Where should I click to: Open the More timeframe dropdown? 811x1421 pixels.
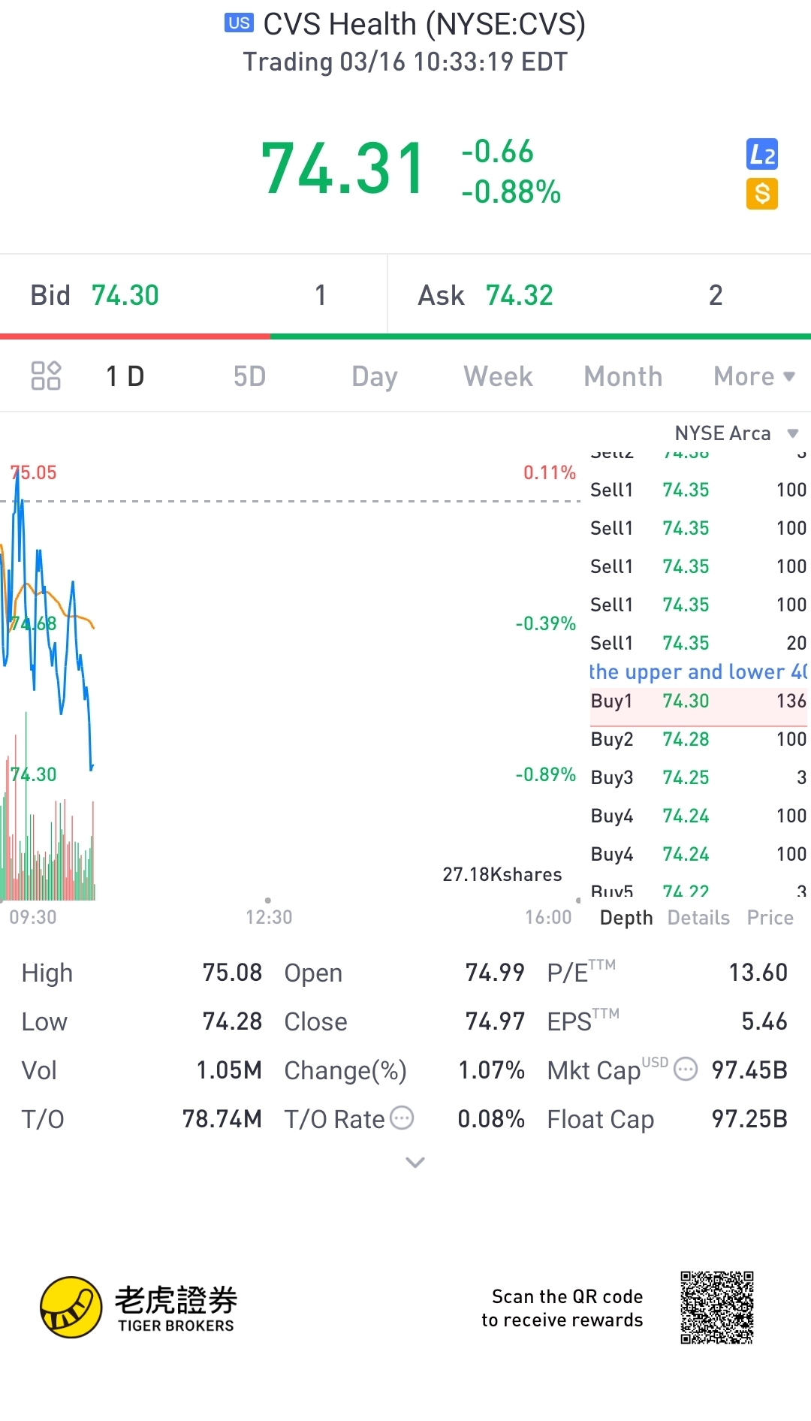click(x=754, y=376)
